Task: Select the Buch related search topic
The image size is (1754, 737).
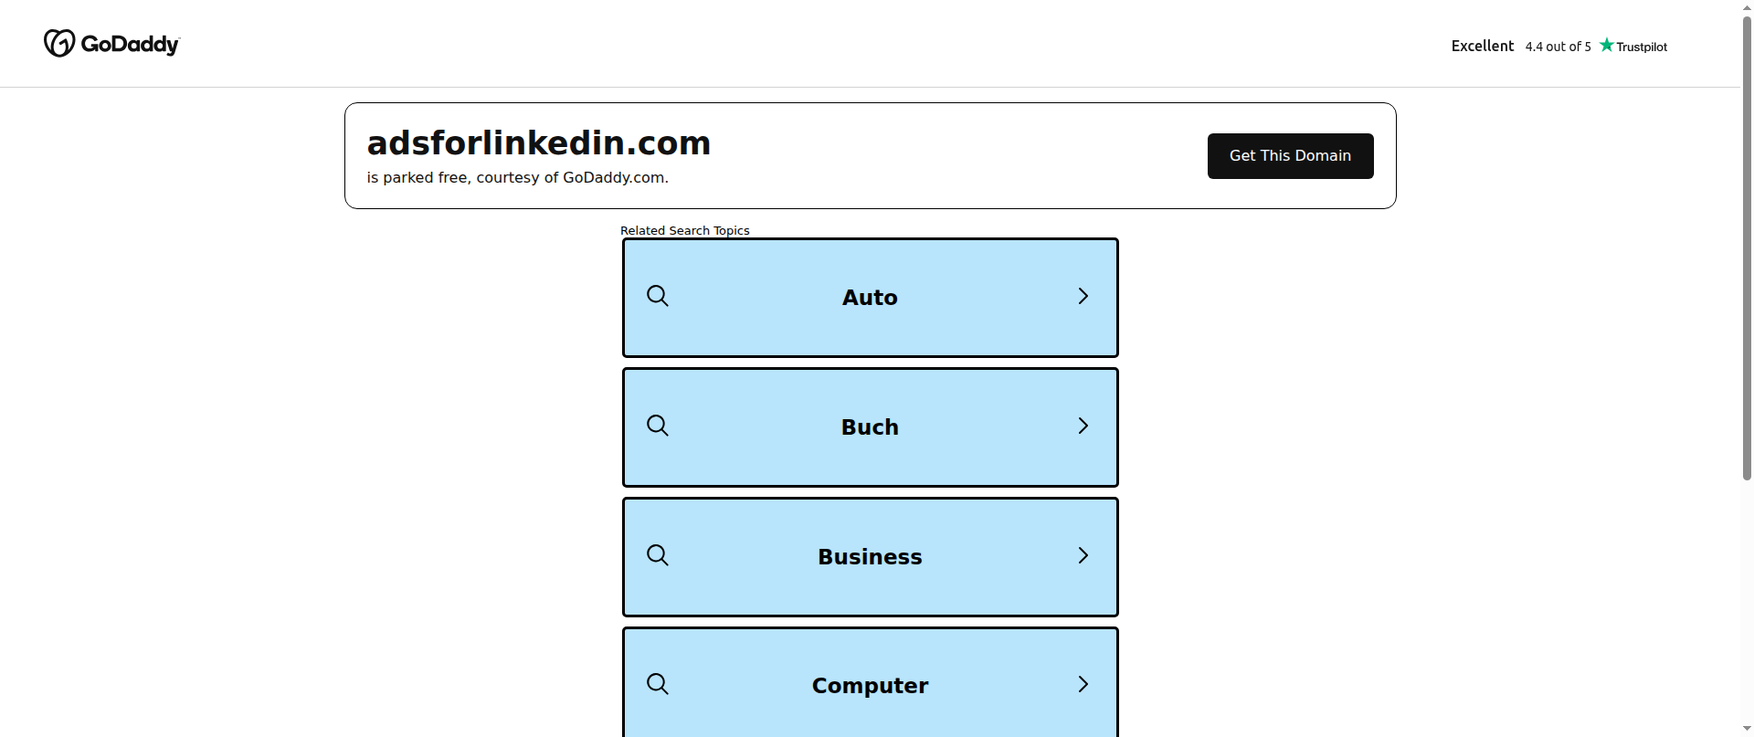Action: 871,427
